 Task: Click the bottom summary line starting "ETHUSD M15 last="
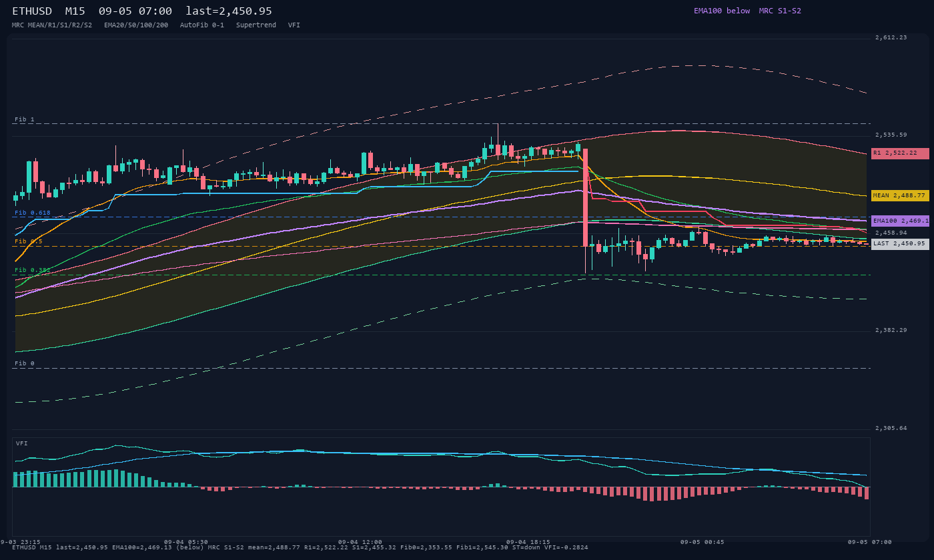(300, 547)
